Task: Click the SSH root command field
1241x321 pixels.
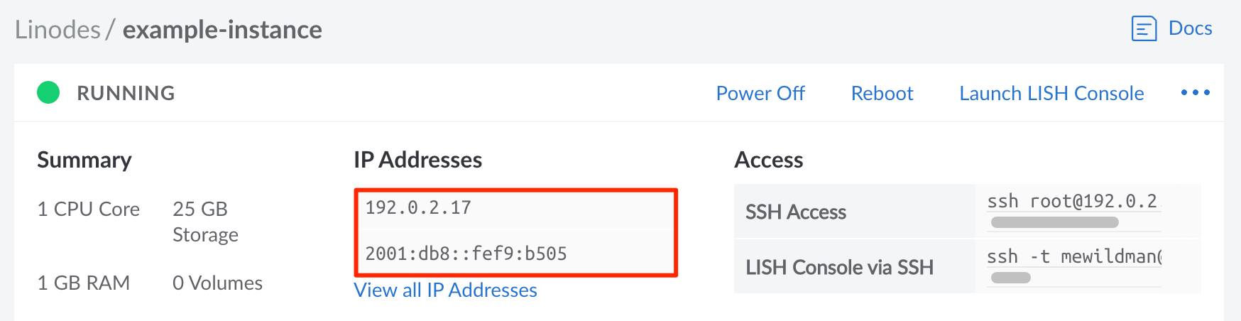Action: pos(1072,202)
